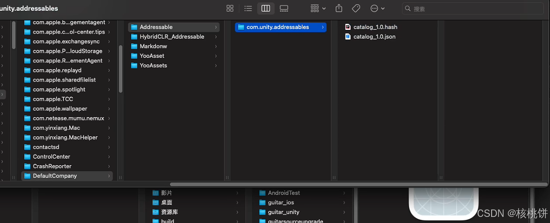The image size is (550, 223).
Task: Select the Addressable folder
Action: (x=174, y=27)
